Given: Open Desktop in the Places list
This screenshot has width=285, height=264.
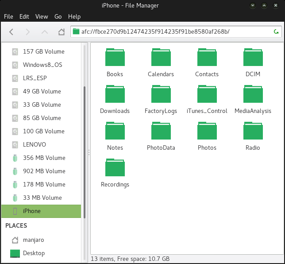Looking at the screenshot, I should tap(34, 253).
